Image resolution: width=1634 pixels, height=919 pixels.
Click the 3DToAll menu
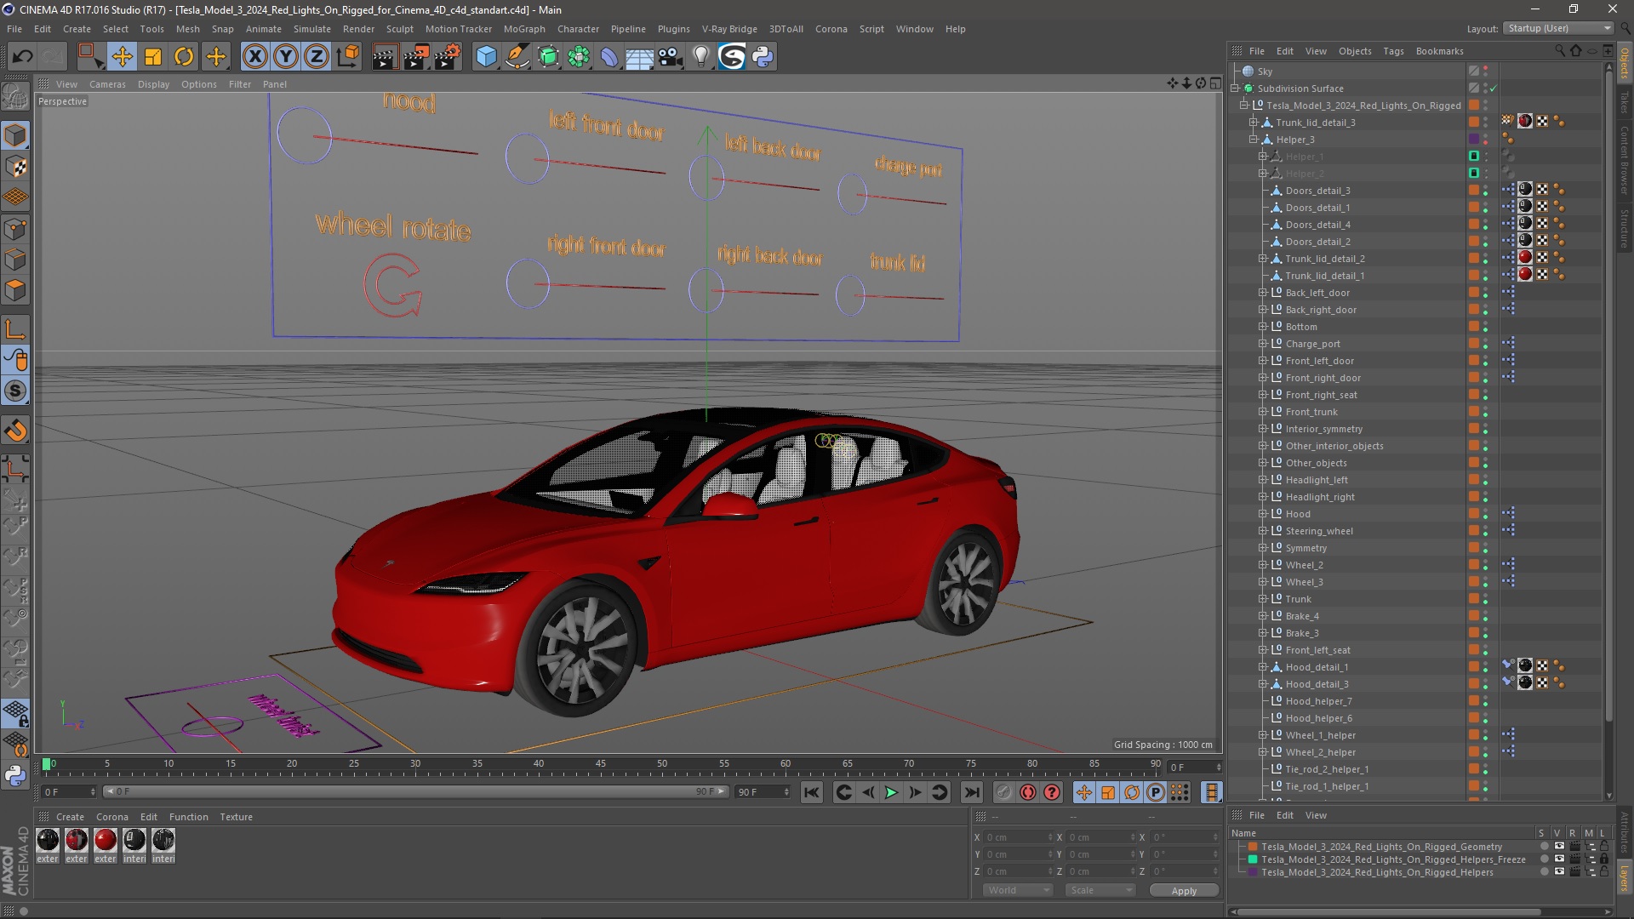[786, 29]
